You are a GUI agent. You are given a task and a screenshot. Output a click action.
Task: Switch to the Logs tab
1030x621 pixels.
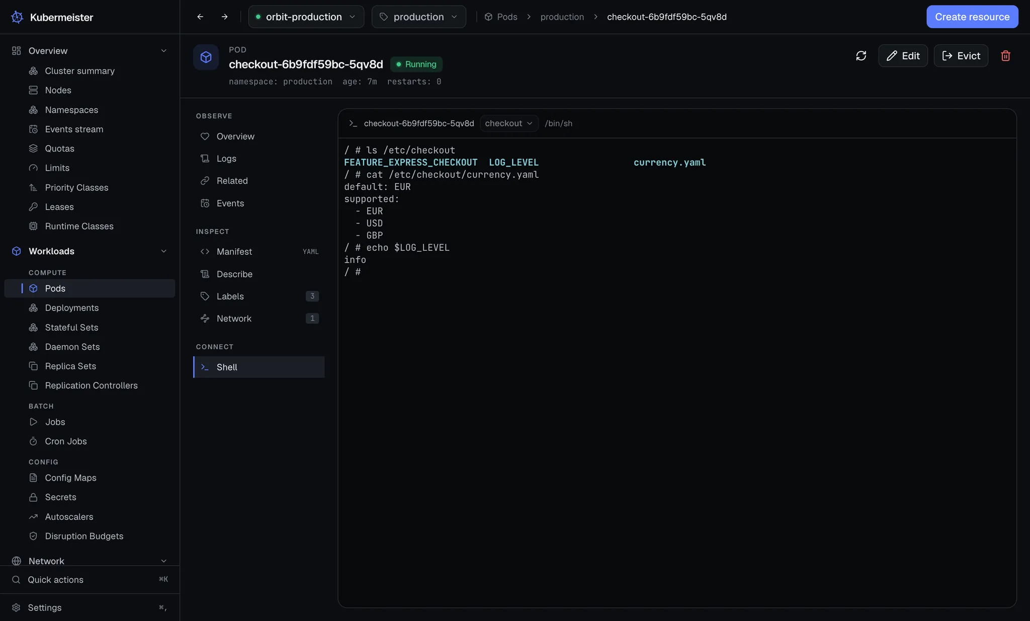(259, 159)
